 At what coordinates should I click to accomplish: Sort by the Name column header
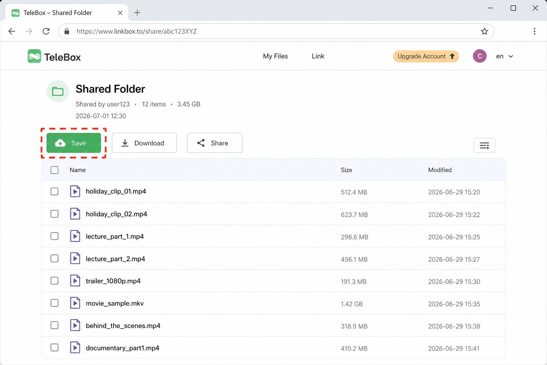(78, 170)
